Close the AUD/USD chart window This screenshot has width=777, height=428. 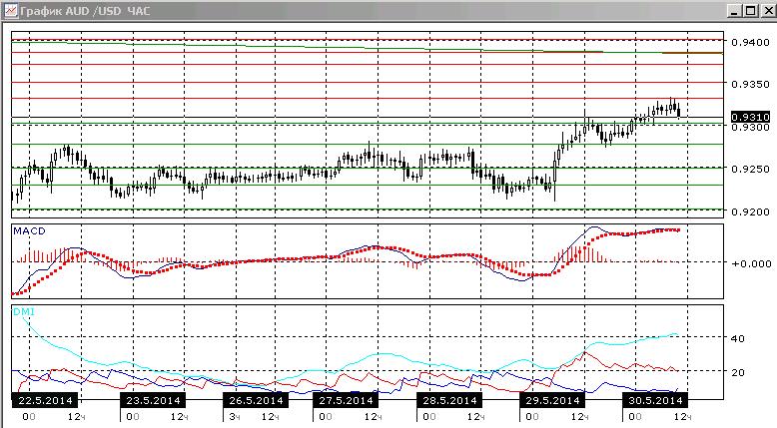tap(769, 11)
